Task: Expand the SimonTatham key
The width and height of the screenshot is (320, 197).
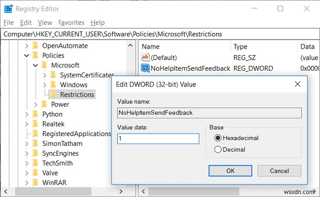Action: 27,143
